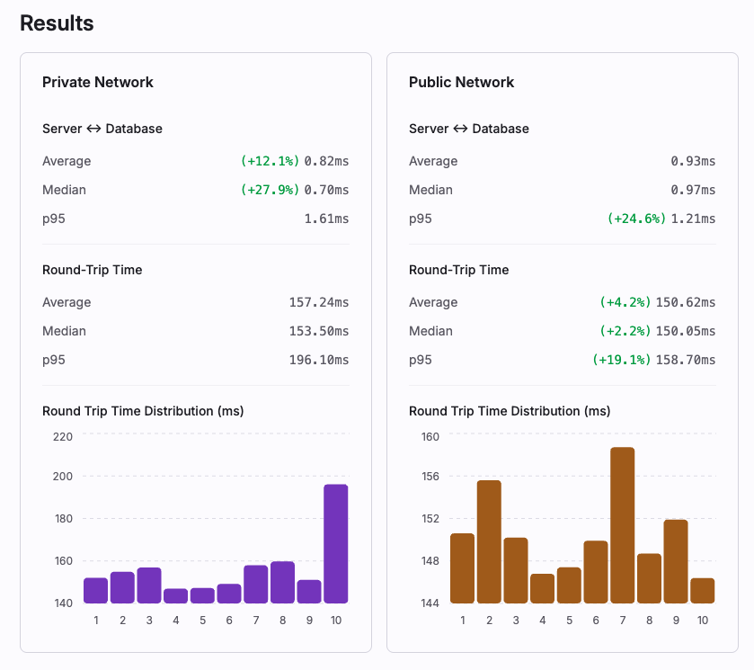Image resolution: width=754 pixels, height=670 pixels.
Task: Click "Server ↔ Database" in the Private Network card
Action: coord(102,129)
